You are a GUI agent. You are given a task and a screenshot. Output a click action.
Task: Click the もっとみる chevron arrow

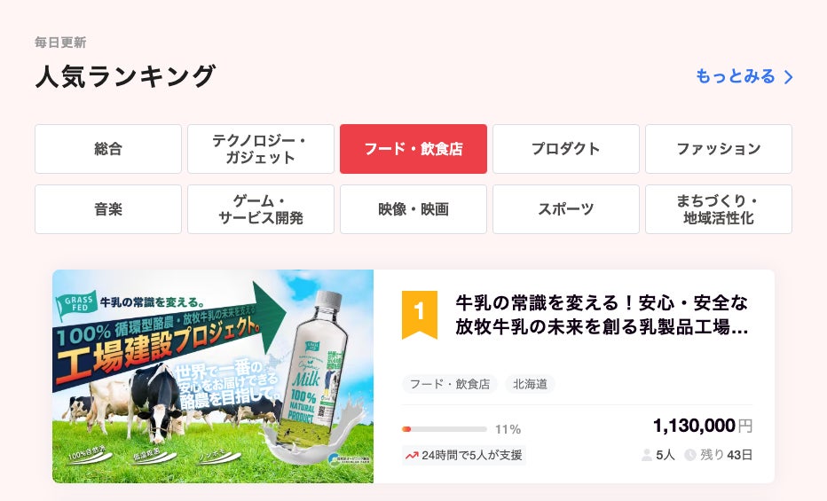788,77
